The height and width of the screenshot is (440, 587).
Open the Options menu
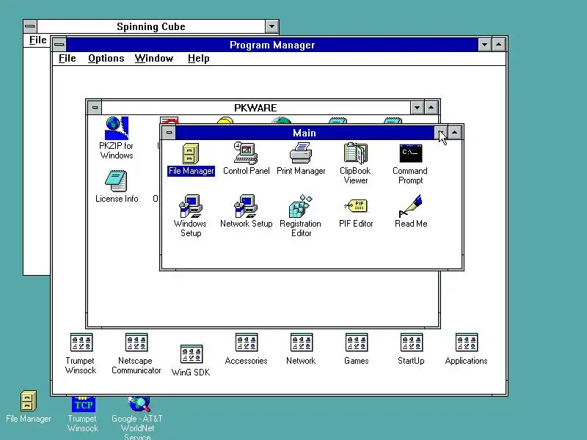click(x=106, y=59)
